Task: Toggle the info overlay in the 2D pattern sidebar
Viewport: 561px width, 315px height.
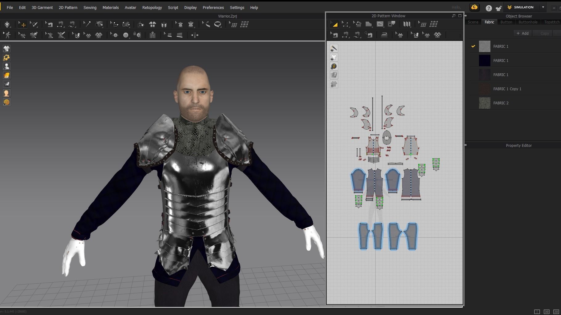Action: [334, 66]
